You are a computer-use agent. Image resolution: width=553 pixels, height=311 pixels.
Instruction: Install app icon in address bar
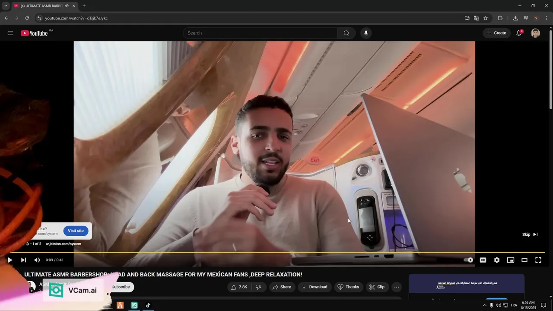467,18
